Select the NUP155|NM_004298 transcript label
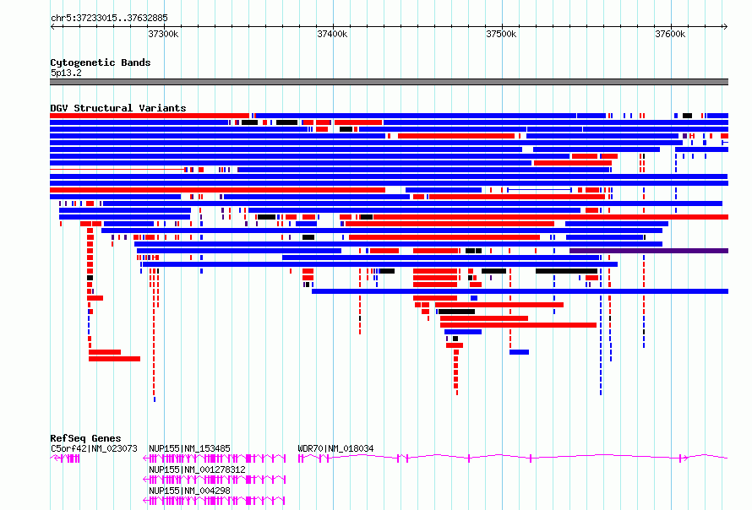Screen dimensions: 752x510 (x=189, y=491)
